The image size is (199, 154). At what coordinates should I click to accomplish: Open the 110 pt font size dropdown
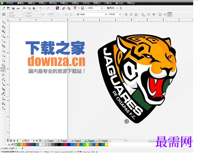(120, 14)
